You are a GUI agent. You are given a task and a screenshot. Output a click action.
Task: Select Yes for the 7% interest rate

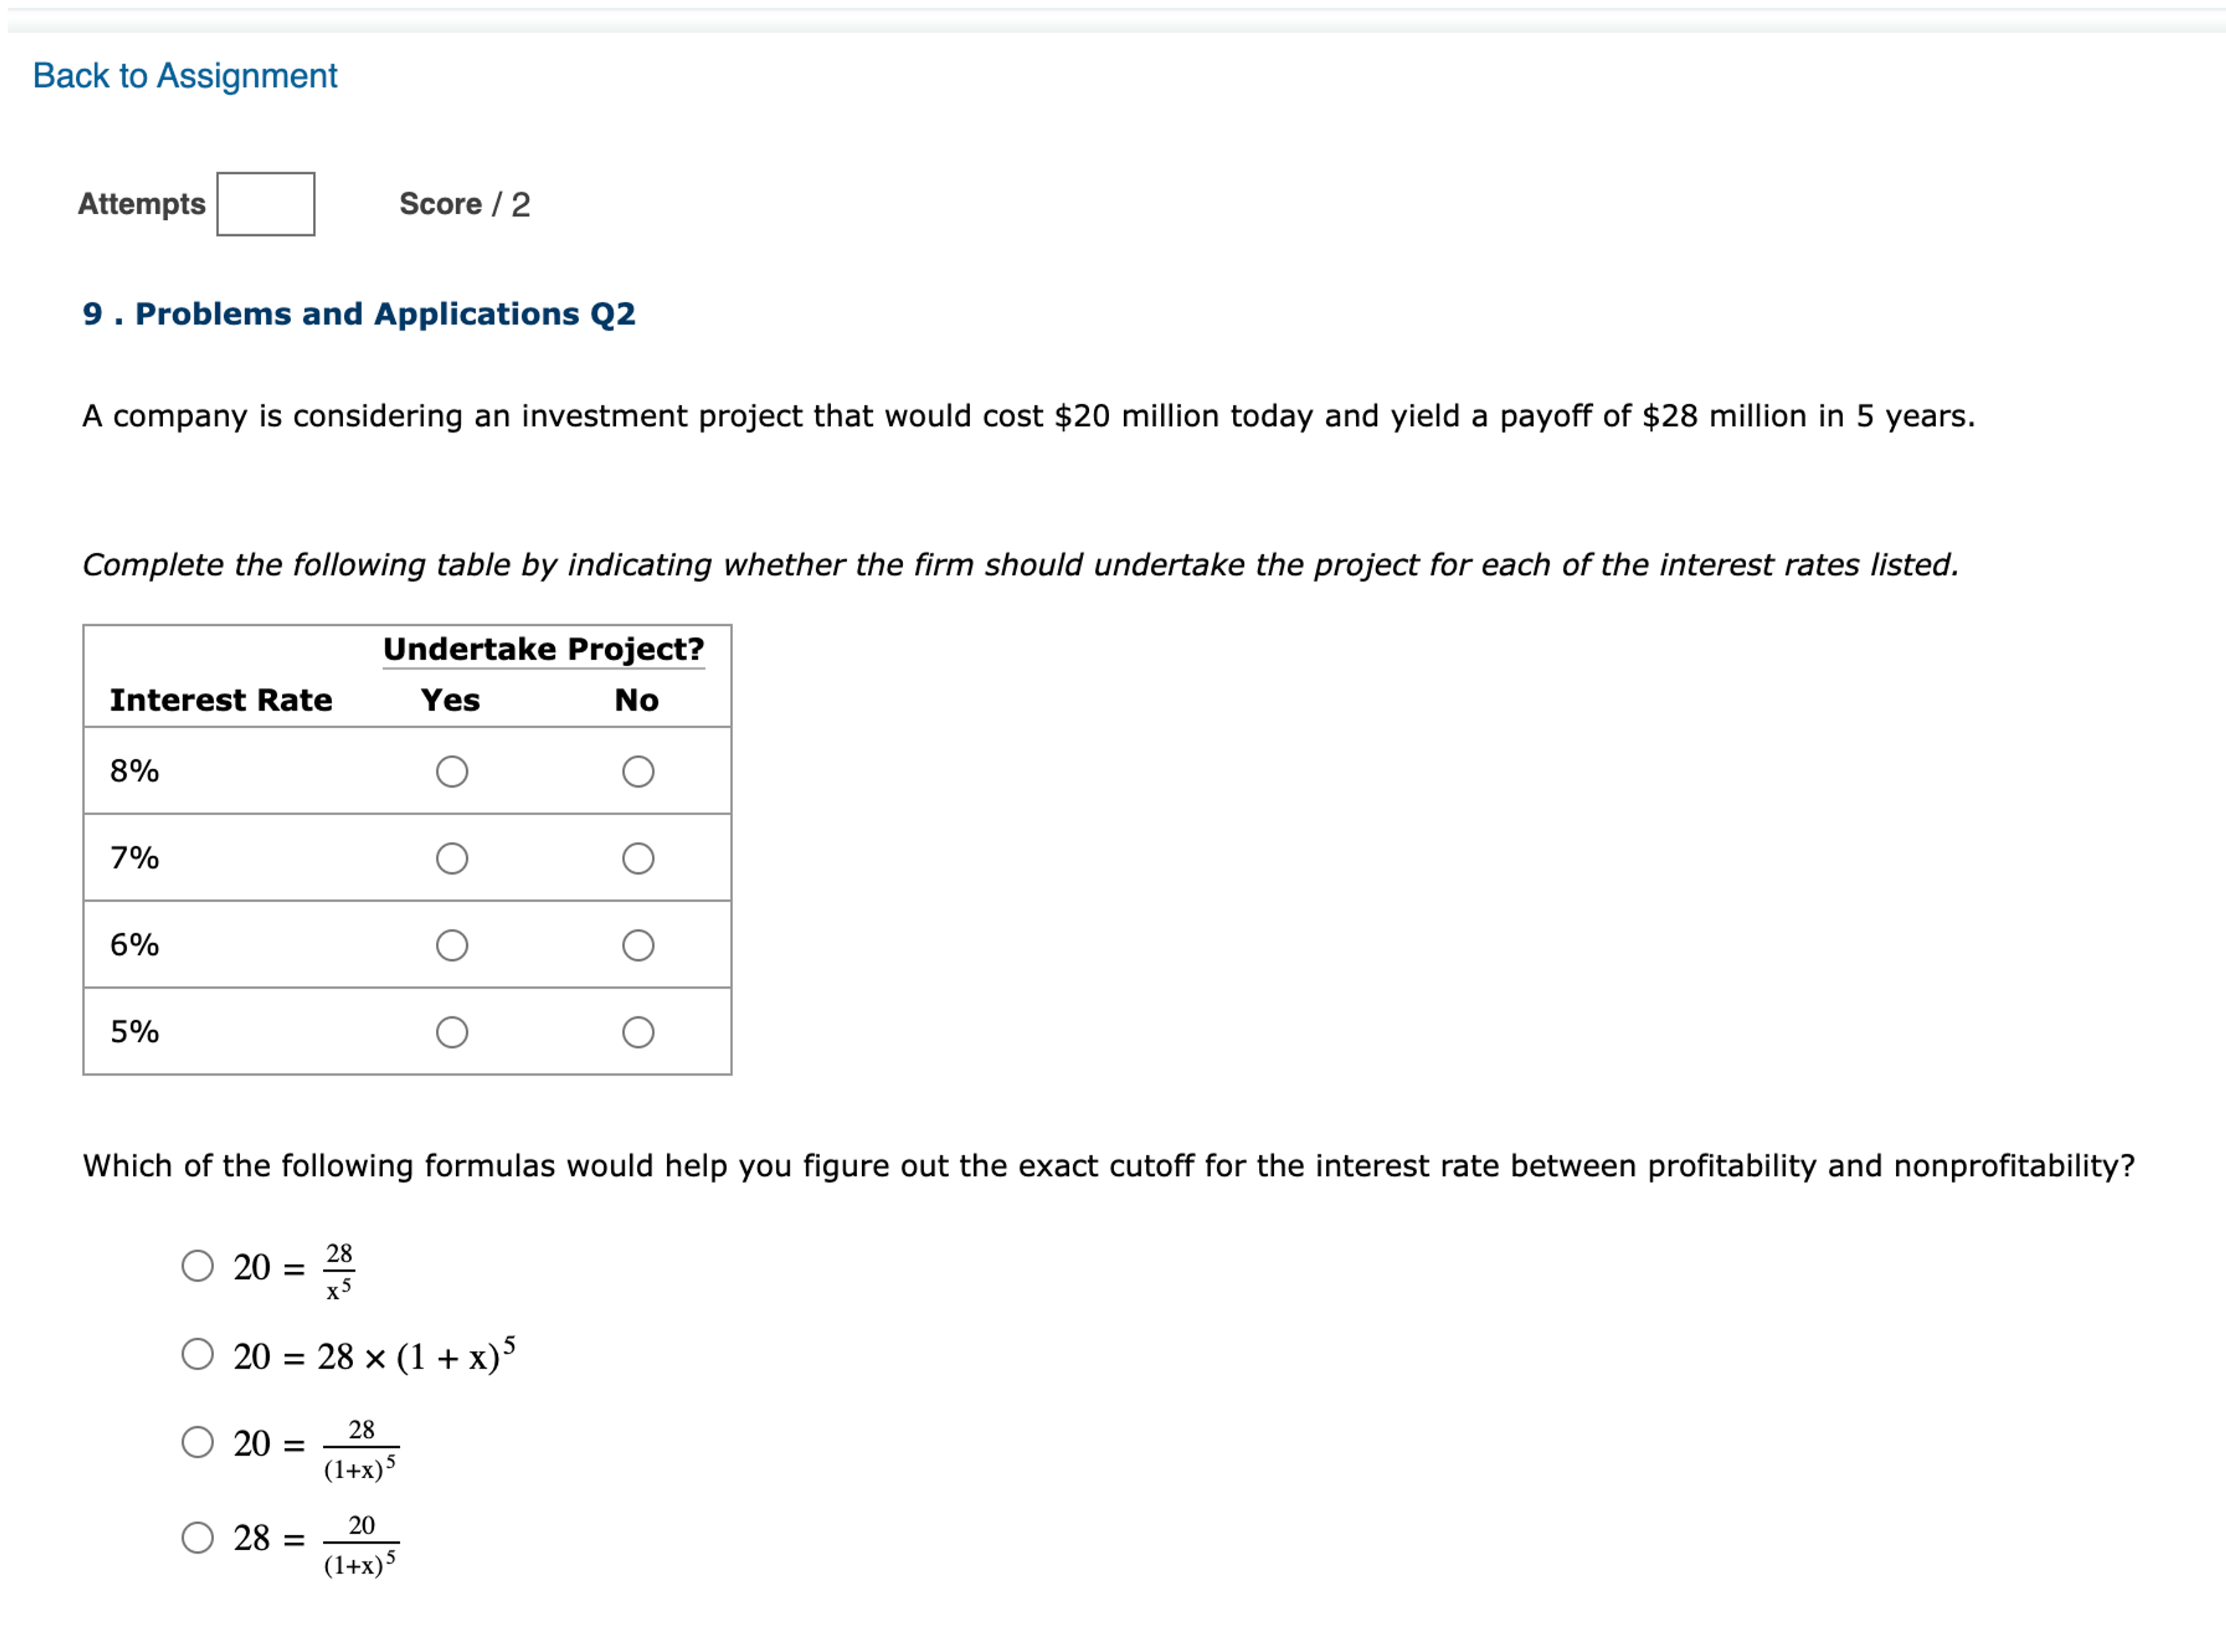click(453, 858)
